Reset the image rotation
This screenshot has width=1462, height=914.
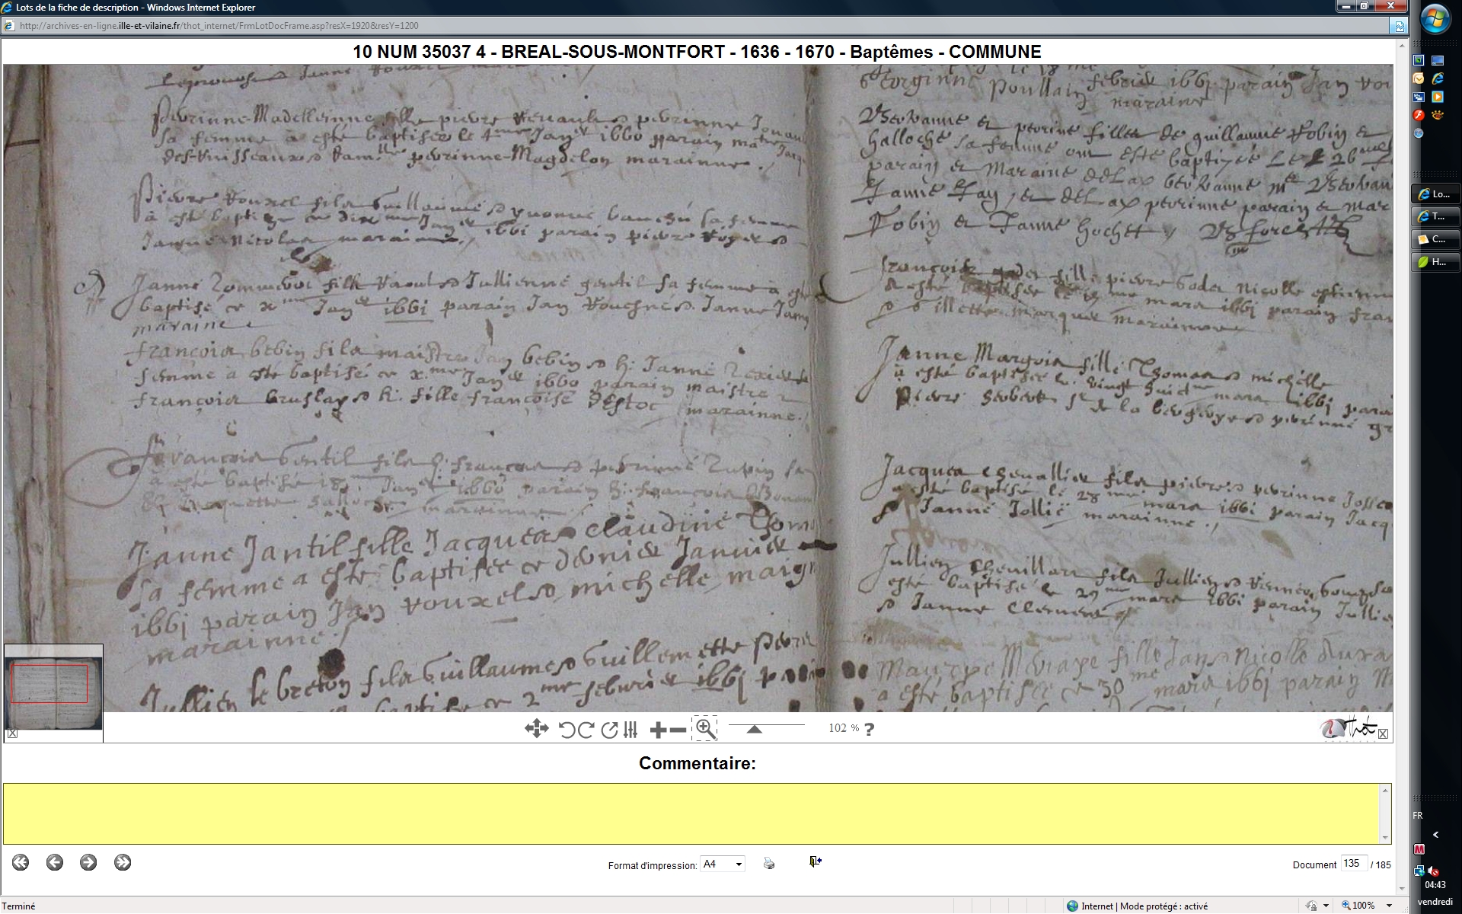(608, 730)
